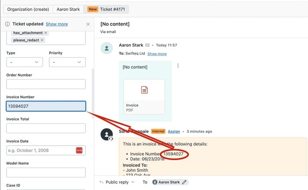Click the New status badge on the ticket tab
Screen dimensions: 308x190
[93, 9]
